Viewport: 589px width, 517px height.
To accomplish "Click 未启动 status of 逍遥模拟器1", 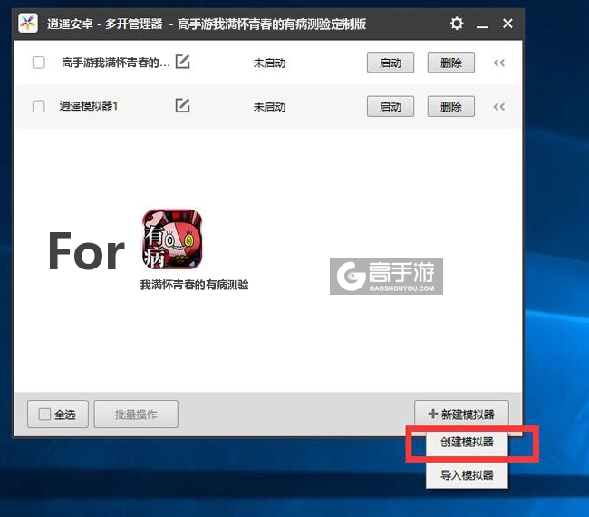I will 269,107.
